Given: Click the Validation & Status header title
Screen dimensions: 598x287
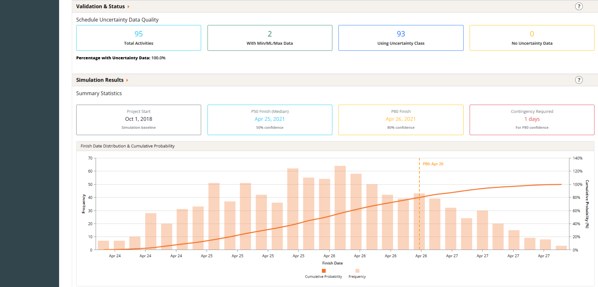Looking at the screenshot, I should (101, 6).
